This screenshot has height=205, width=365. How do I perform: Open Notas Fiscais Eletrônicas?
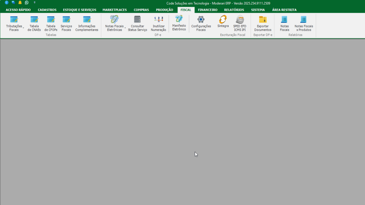pos(114,23)
